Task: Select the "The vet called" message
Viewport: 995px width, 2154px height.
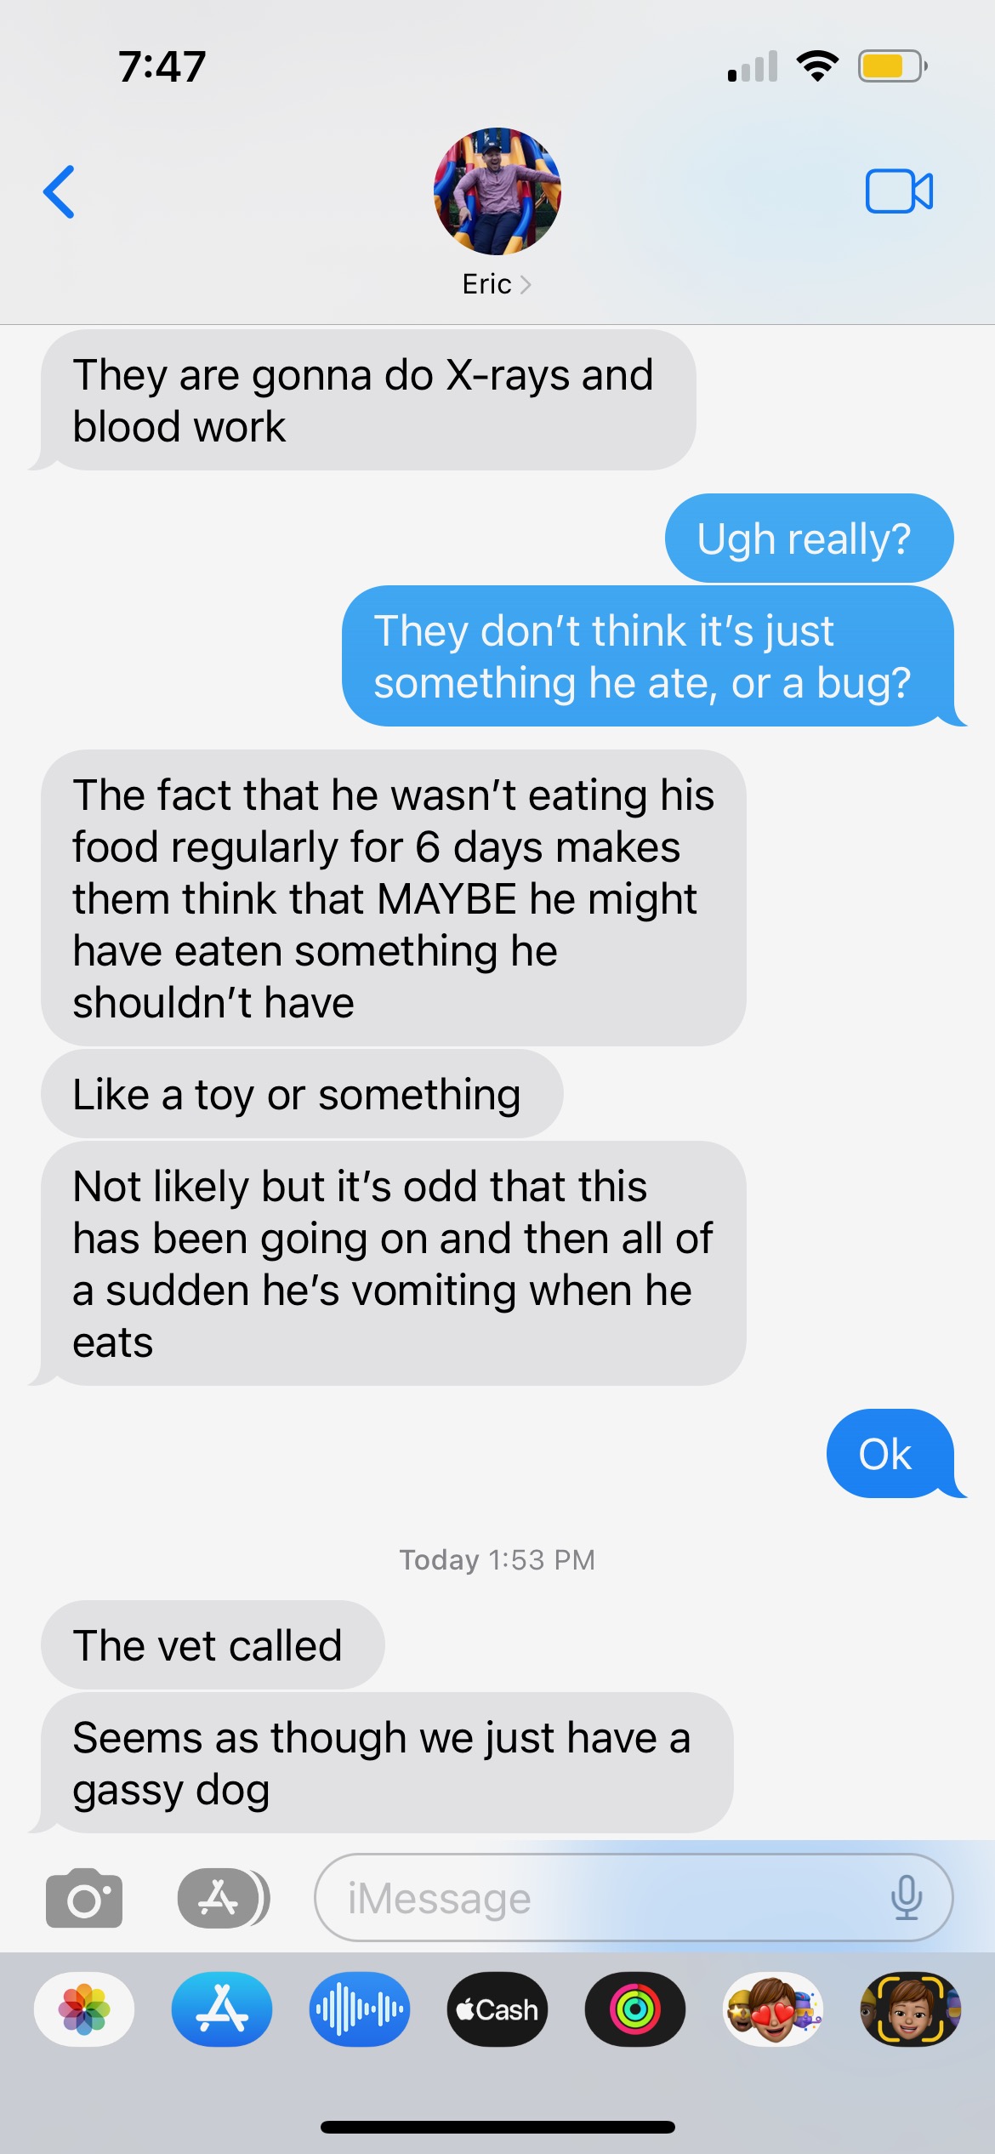Action: click(213, 1645)
